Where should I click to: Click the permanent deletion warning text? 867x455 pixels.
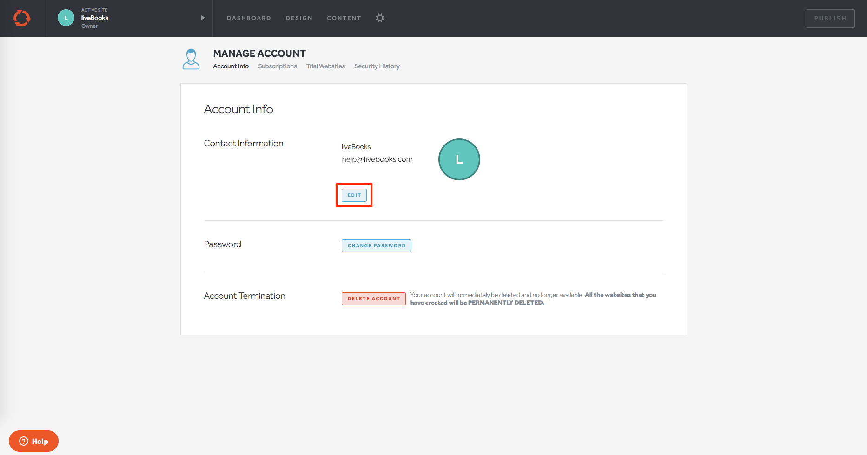533,299
